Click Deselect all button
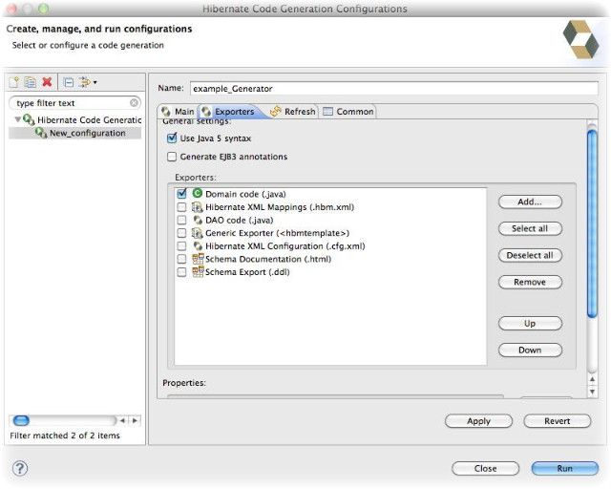The height and width of the screenshot is (489, 611). tap(530, 255)
